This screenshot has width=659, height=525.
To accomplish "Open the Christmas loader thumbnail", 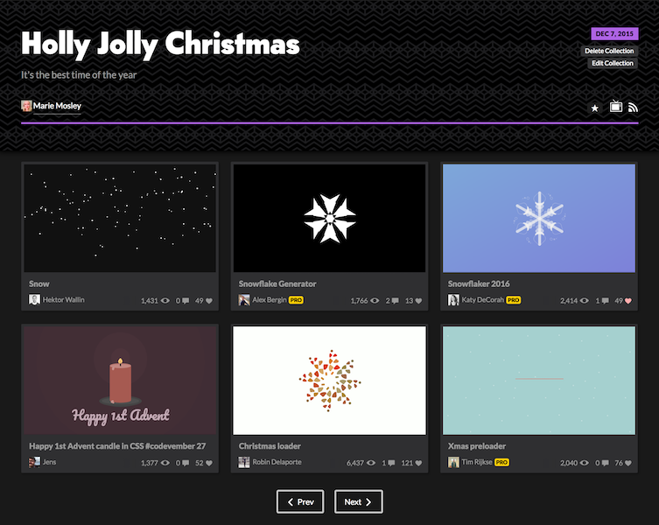I will click(x=329, y=381).
